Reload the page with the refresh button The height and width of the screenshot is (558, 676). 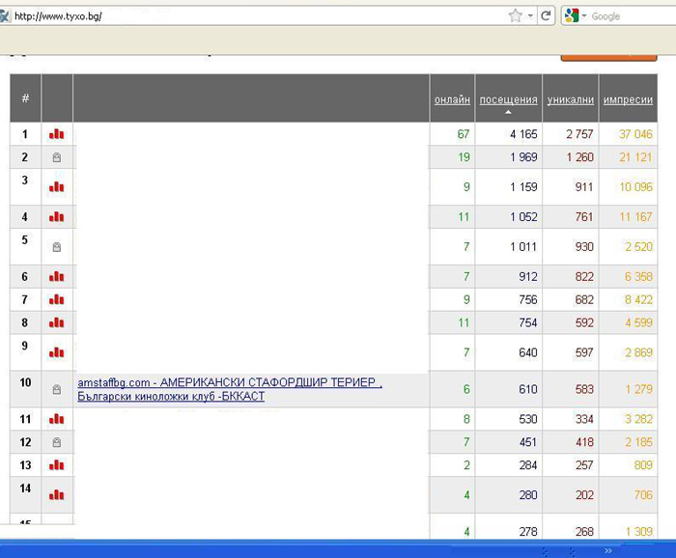click(x=546, y=16)
